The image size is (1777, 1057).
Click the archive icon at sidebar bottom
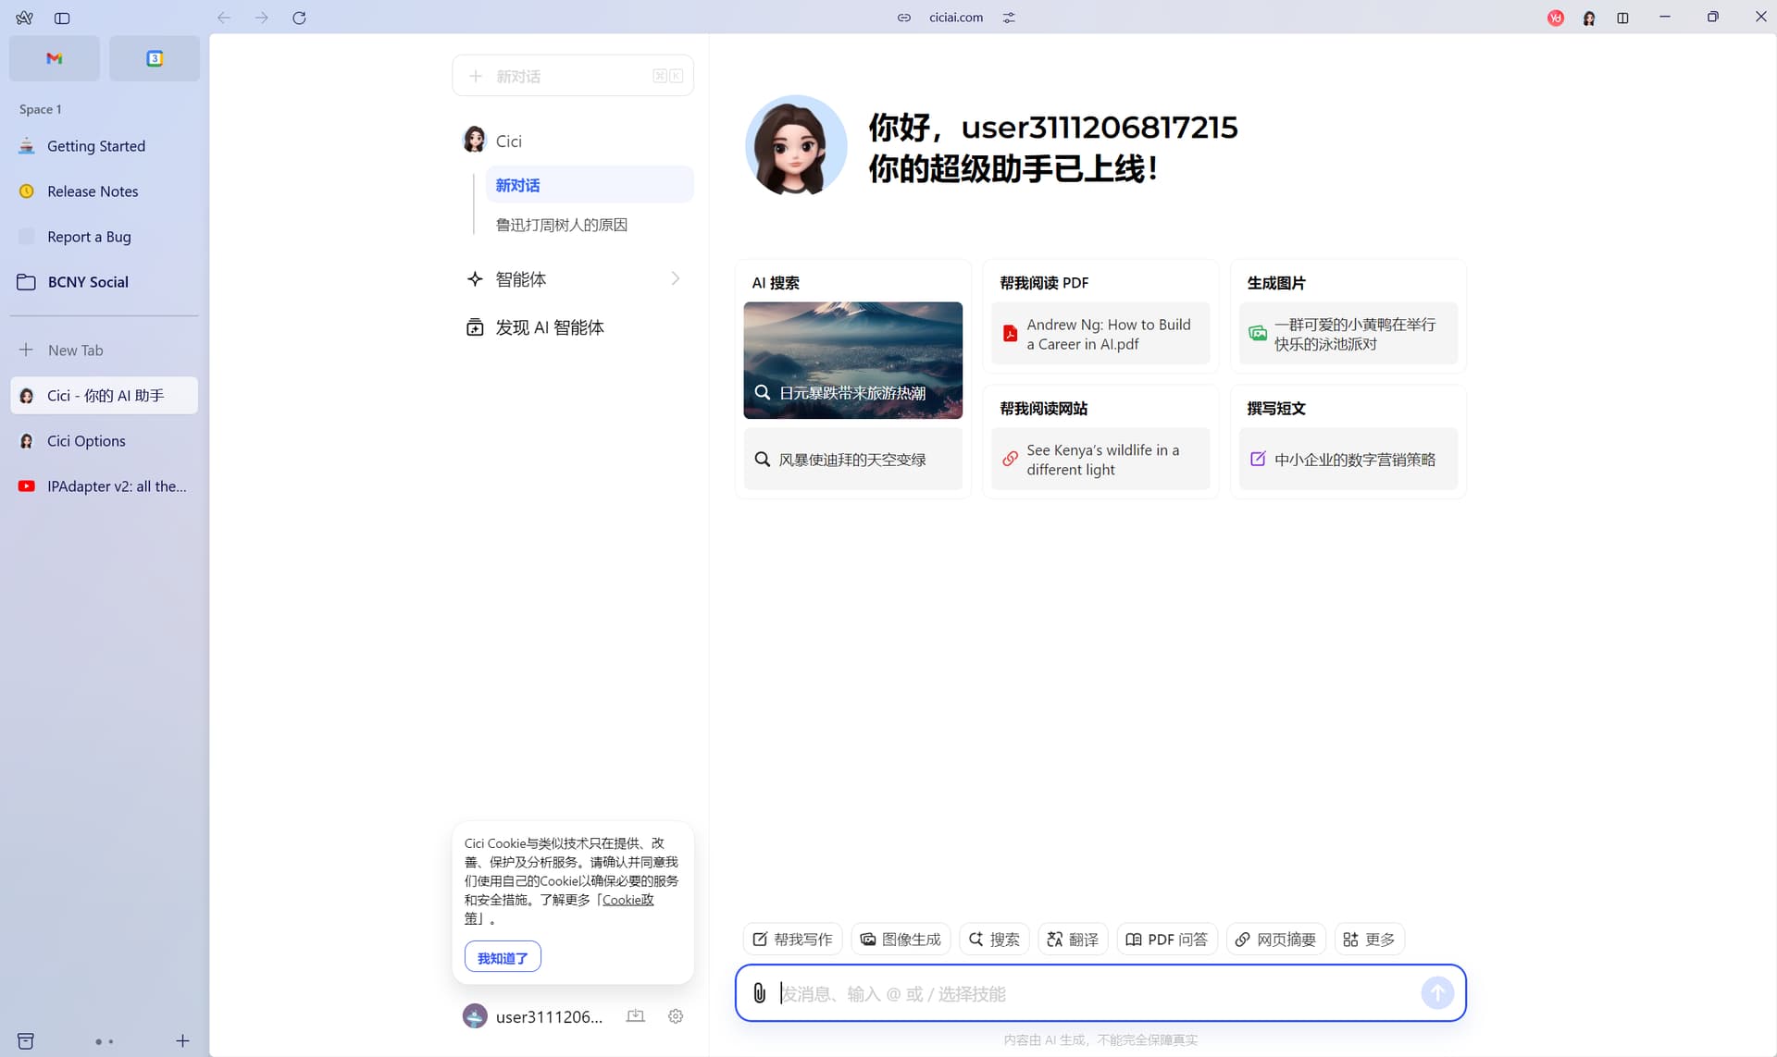click(26, 1041)
